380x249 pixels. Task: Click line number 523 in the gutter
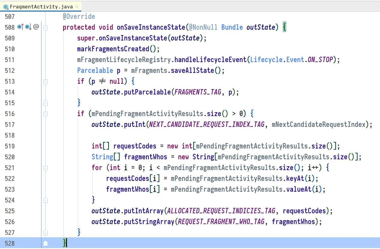10,189
